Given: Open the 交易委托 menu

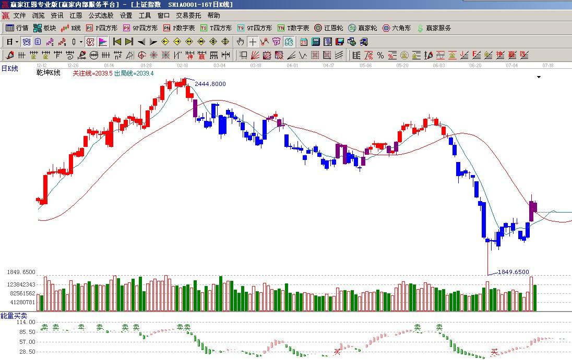Looking at the screenshot, I should tap(188, 16).
